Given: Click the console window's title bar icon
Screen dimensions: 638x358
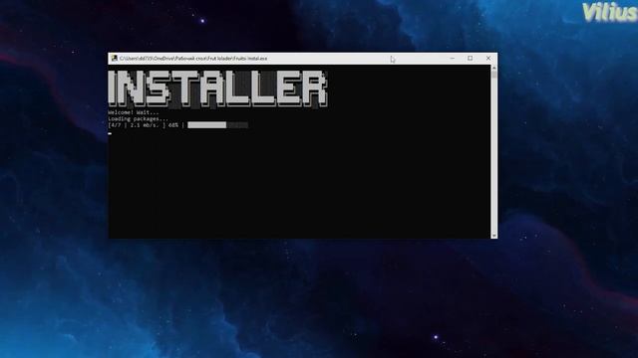Looking at the screenshot, I should [115, 59].
